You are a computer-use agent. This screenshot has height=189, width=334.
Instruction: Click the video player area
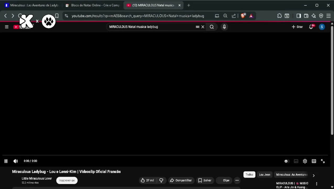tap(165, 93)
